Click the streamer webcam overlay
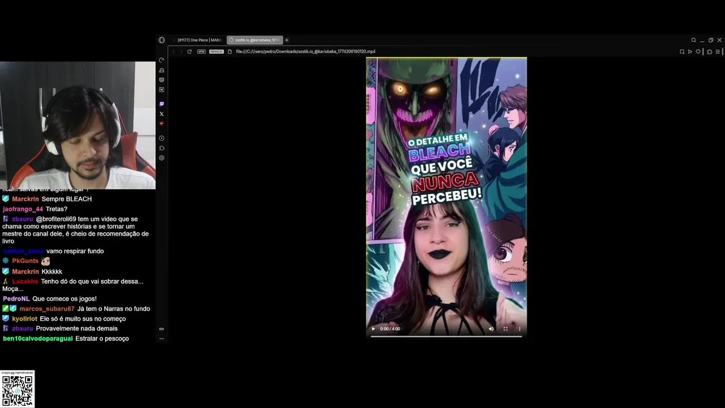Screen dimensions: 725x408 [x=78, y=125]
